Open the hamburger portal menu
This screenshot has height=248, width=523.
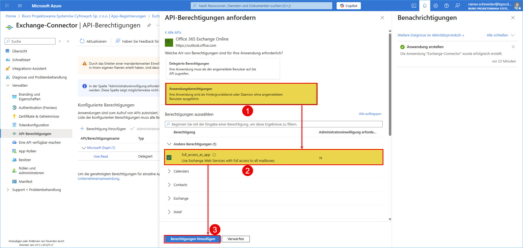(20, 6)
